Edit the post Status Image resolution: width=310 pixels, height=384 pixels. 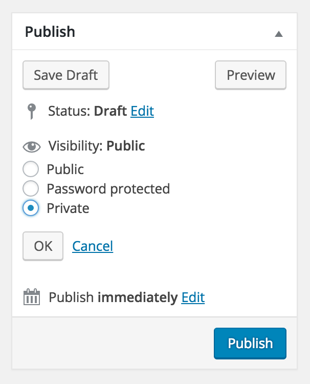click(142, 111)
